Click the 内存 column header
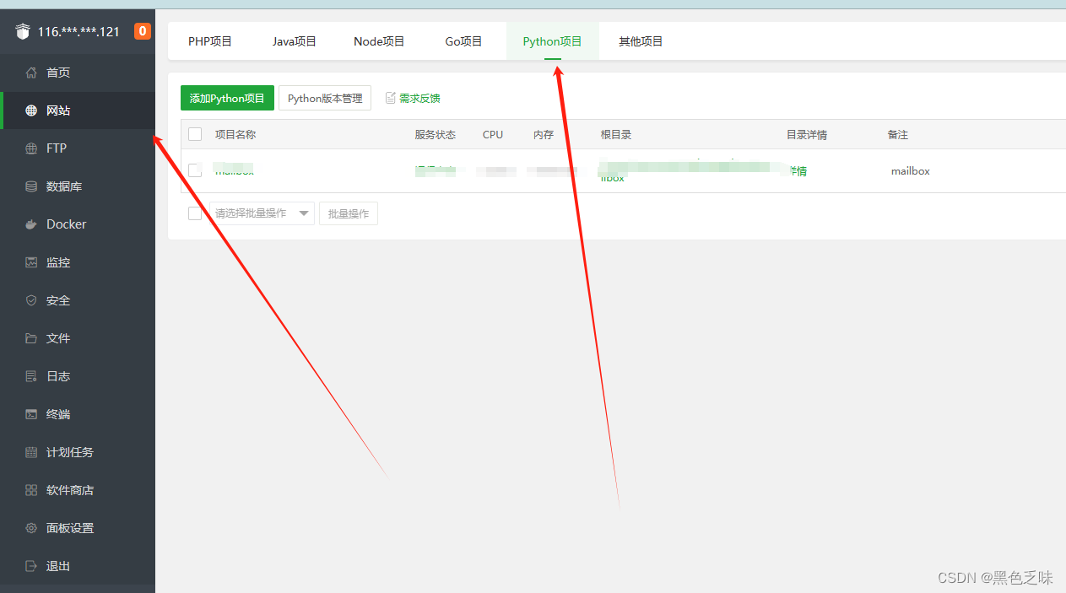 coord(544,135)
